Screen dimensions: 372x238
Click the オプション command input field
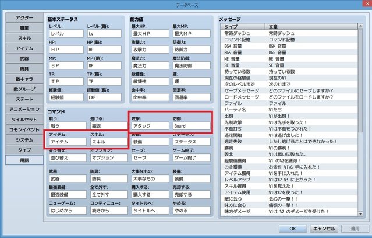[x=109, y=157]
